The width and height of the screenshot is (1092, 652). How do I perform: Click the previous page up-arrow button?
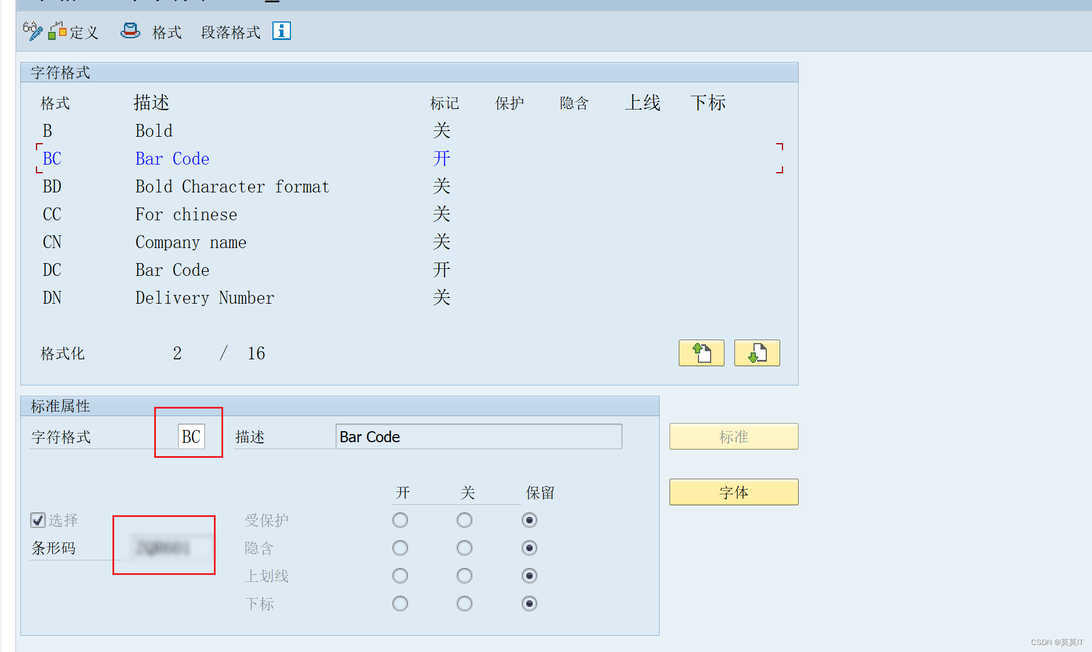click(x=701, y=353)
